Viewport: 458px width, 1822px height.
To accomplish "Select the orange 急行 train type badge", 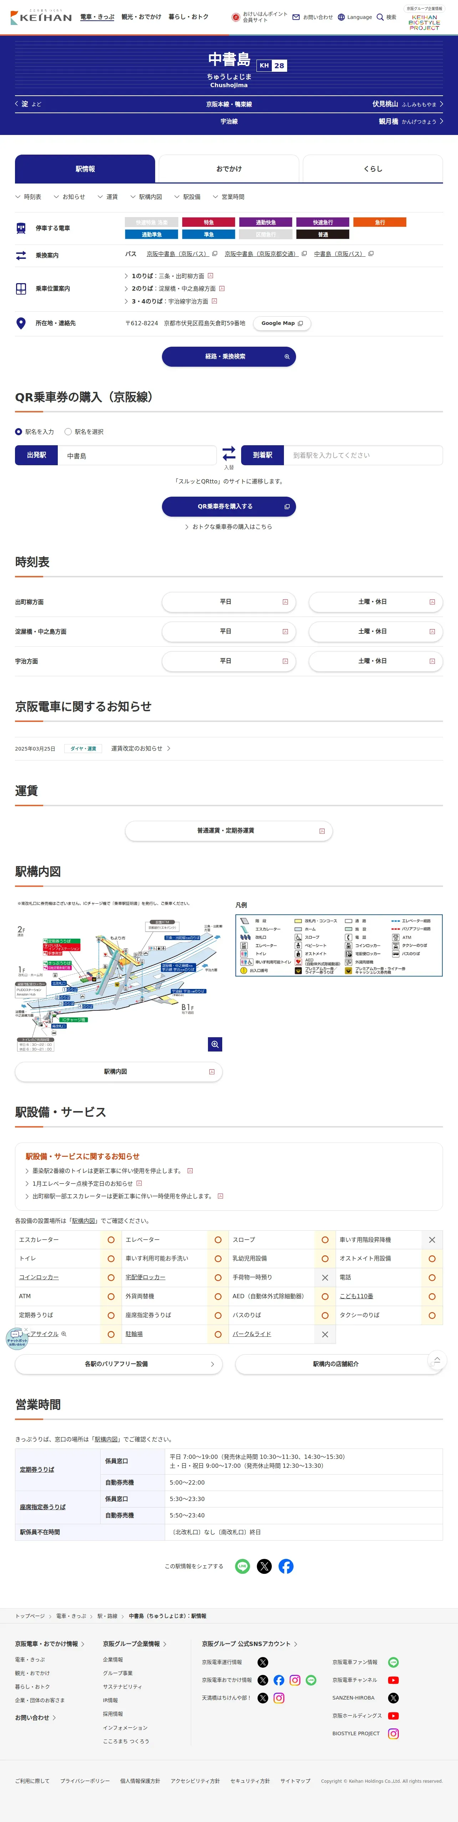I will pyautogui.click(x=380, y=222).
